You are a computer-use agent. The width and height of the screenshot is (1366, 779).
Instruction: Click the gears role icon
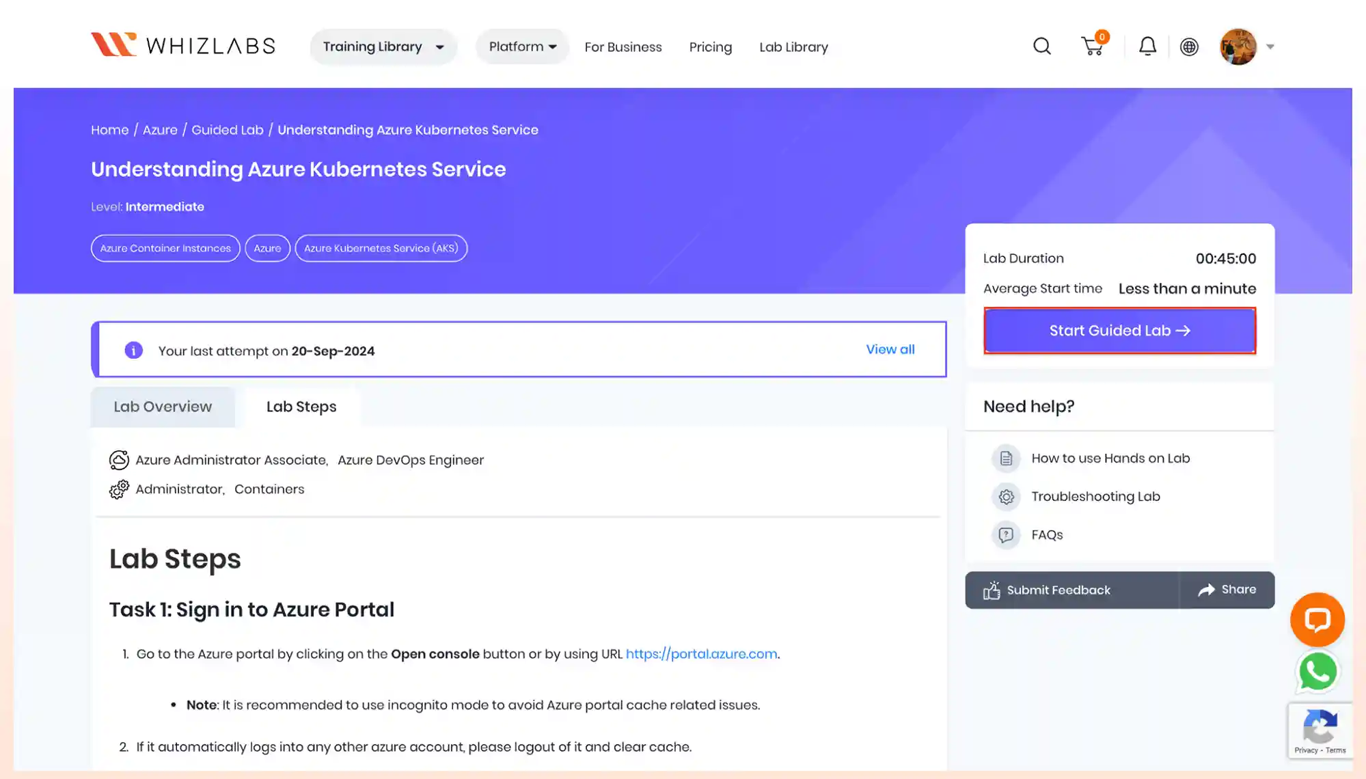coord(119,489)
